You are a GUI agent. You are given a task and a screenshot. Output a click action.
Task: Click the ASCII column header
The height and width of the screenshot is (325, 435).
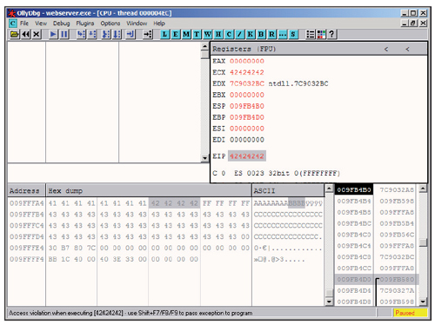pyautogui.click(x=288, y=190)
